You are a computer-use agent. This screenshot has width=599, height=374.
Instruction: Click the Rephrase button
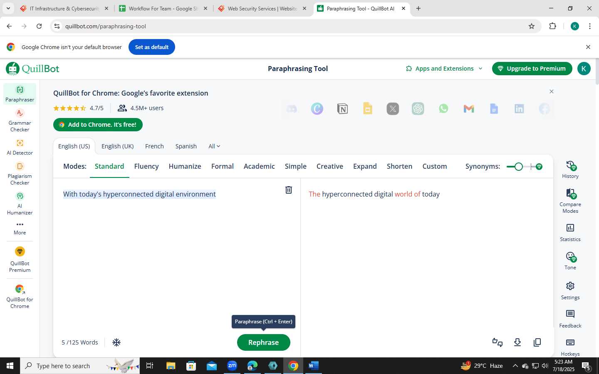point(264,342)
